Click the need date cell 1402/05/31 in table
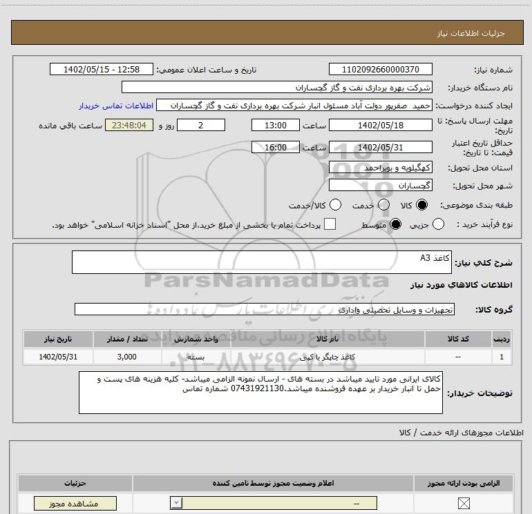Image resolution: width=532 pixels, height=514 pixels. coord(58,357)
